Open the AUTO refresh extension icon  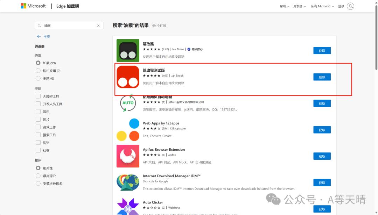tap(128, 103)
